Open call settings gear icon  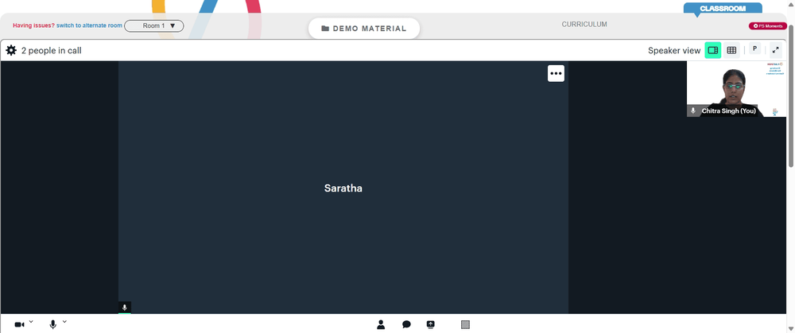coord(11,50)
